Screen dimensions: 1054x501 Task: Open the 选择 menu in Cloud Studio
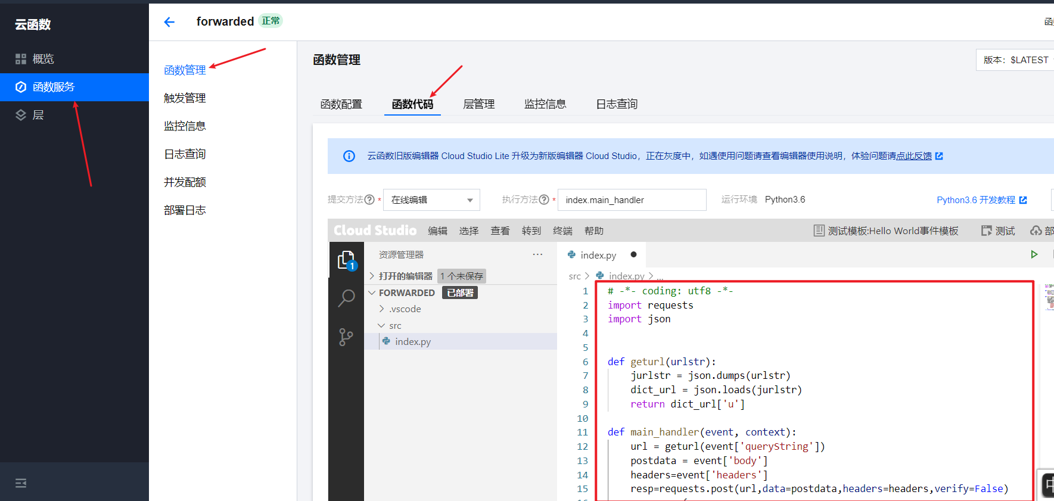469,231
